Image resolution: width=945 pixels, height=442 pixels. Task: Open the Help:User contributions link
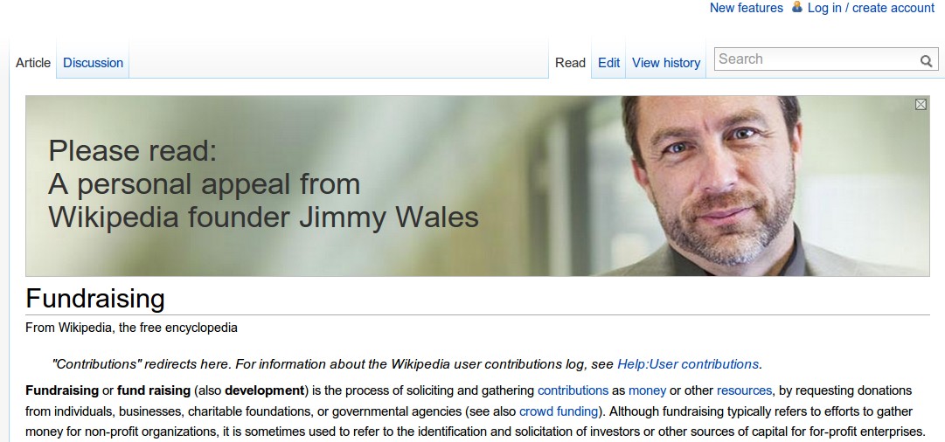point(688,364)
